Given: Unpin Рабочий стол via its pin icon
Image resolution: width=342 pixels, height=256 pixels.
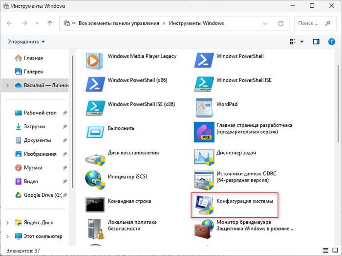Looking at the screenshot, I should click(65, 113).
